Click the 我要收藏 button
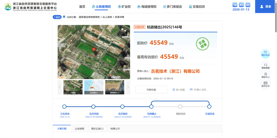This screenshot has width=277, height=138. tap(151, 90)
